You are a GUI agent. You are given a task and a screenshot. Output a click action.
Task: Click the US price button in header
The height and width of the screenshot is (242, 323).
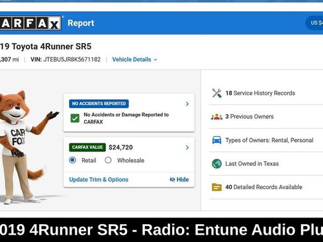(x=314, y=23)
